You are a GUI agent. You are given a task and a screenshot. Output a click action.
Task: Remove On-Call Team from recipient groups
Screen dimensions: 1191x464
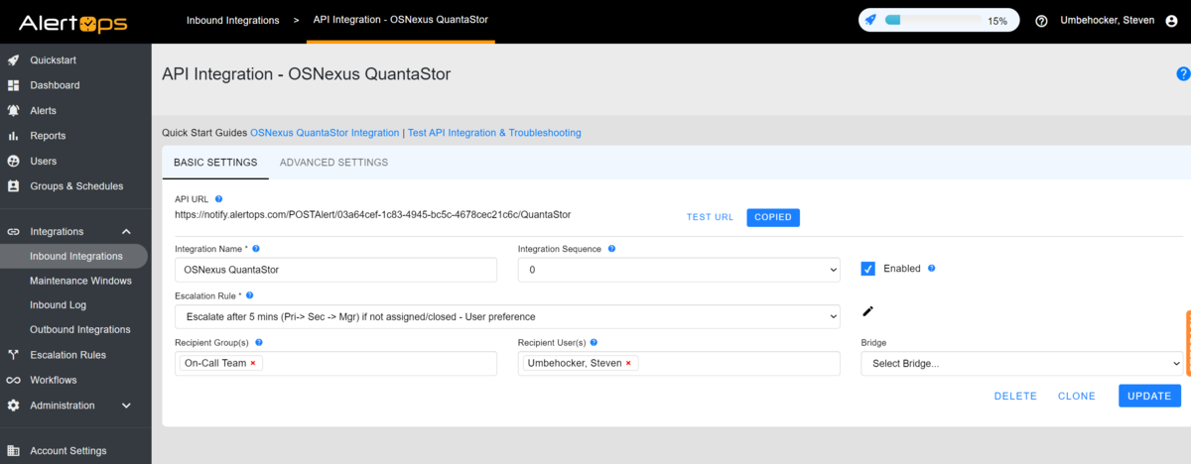coord(253,363)
